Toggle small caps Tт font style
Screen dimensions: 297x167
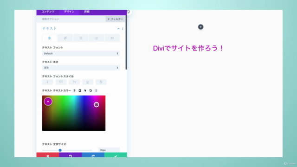[x=74, y=82]
